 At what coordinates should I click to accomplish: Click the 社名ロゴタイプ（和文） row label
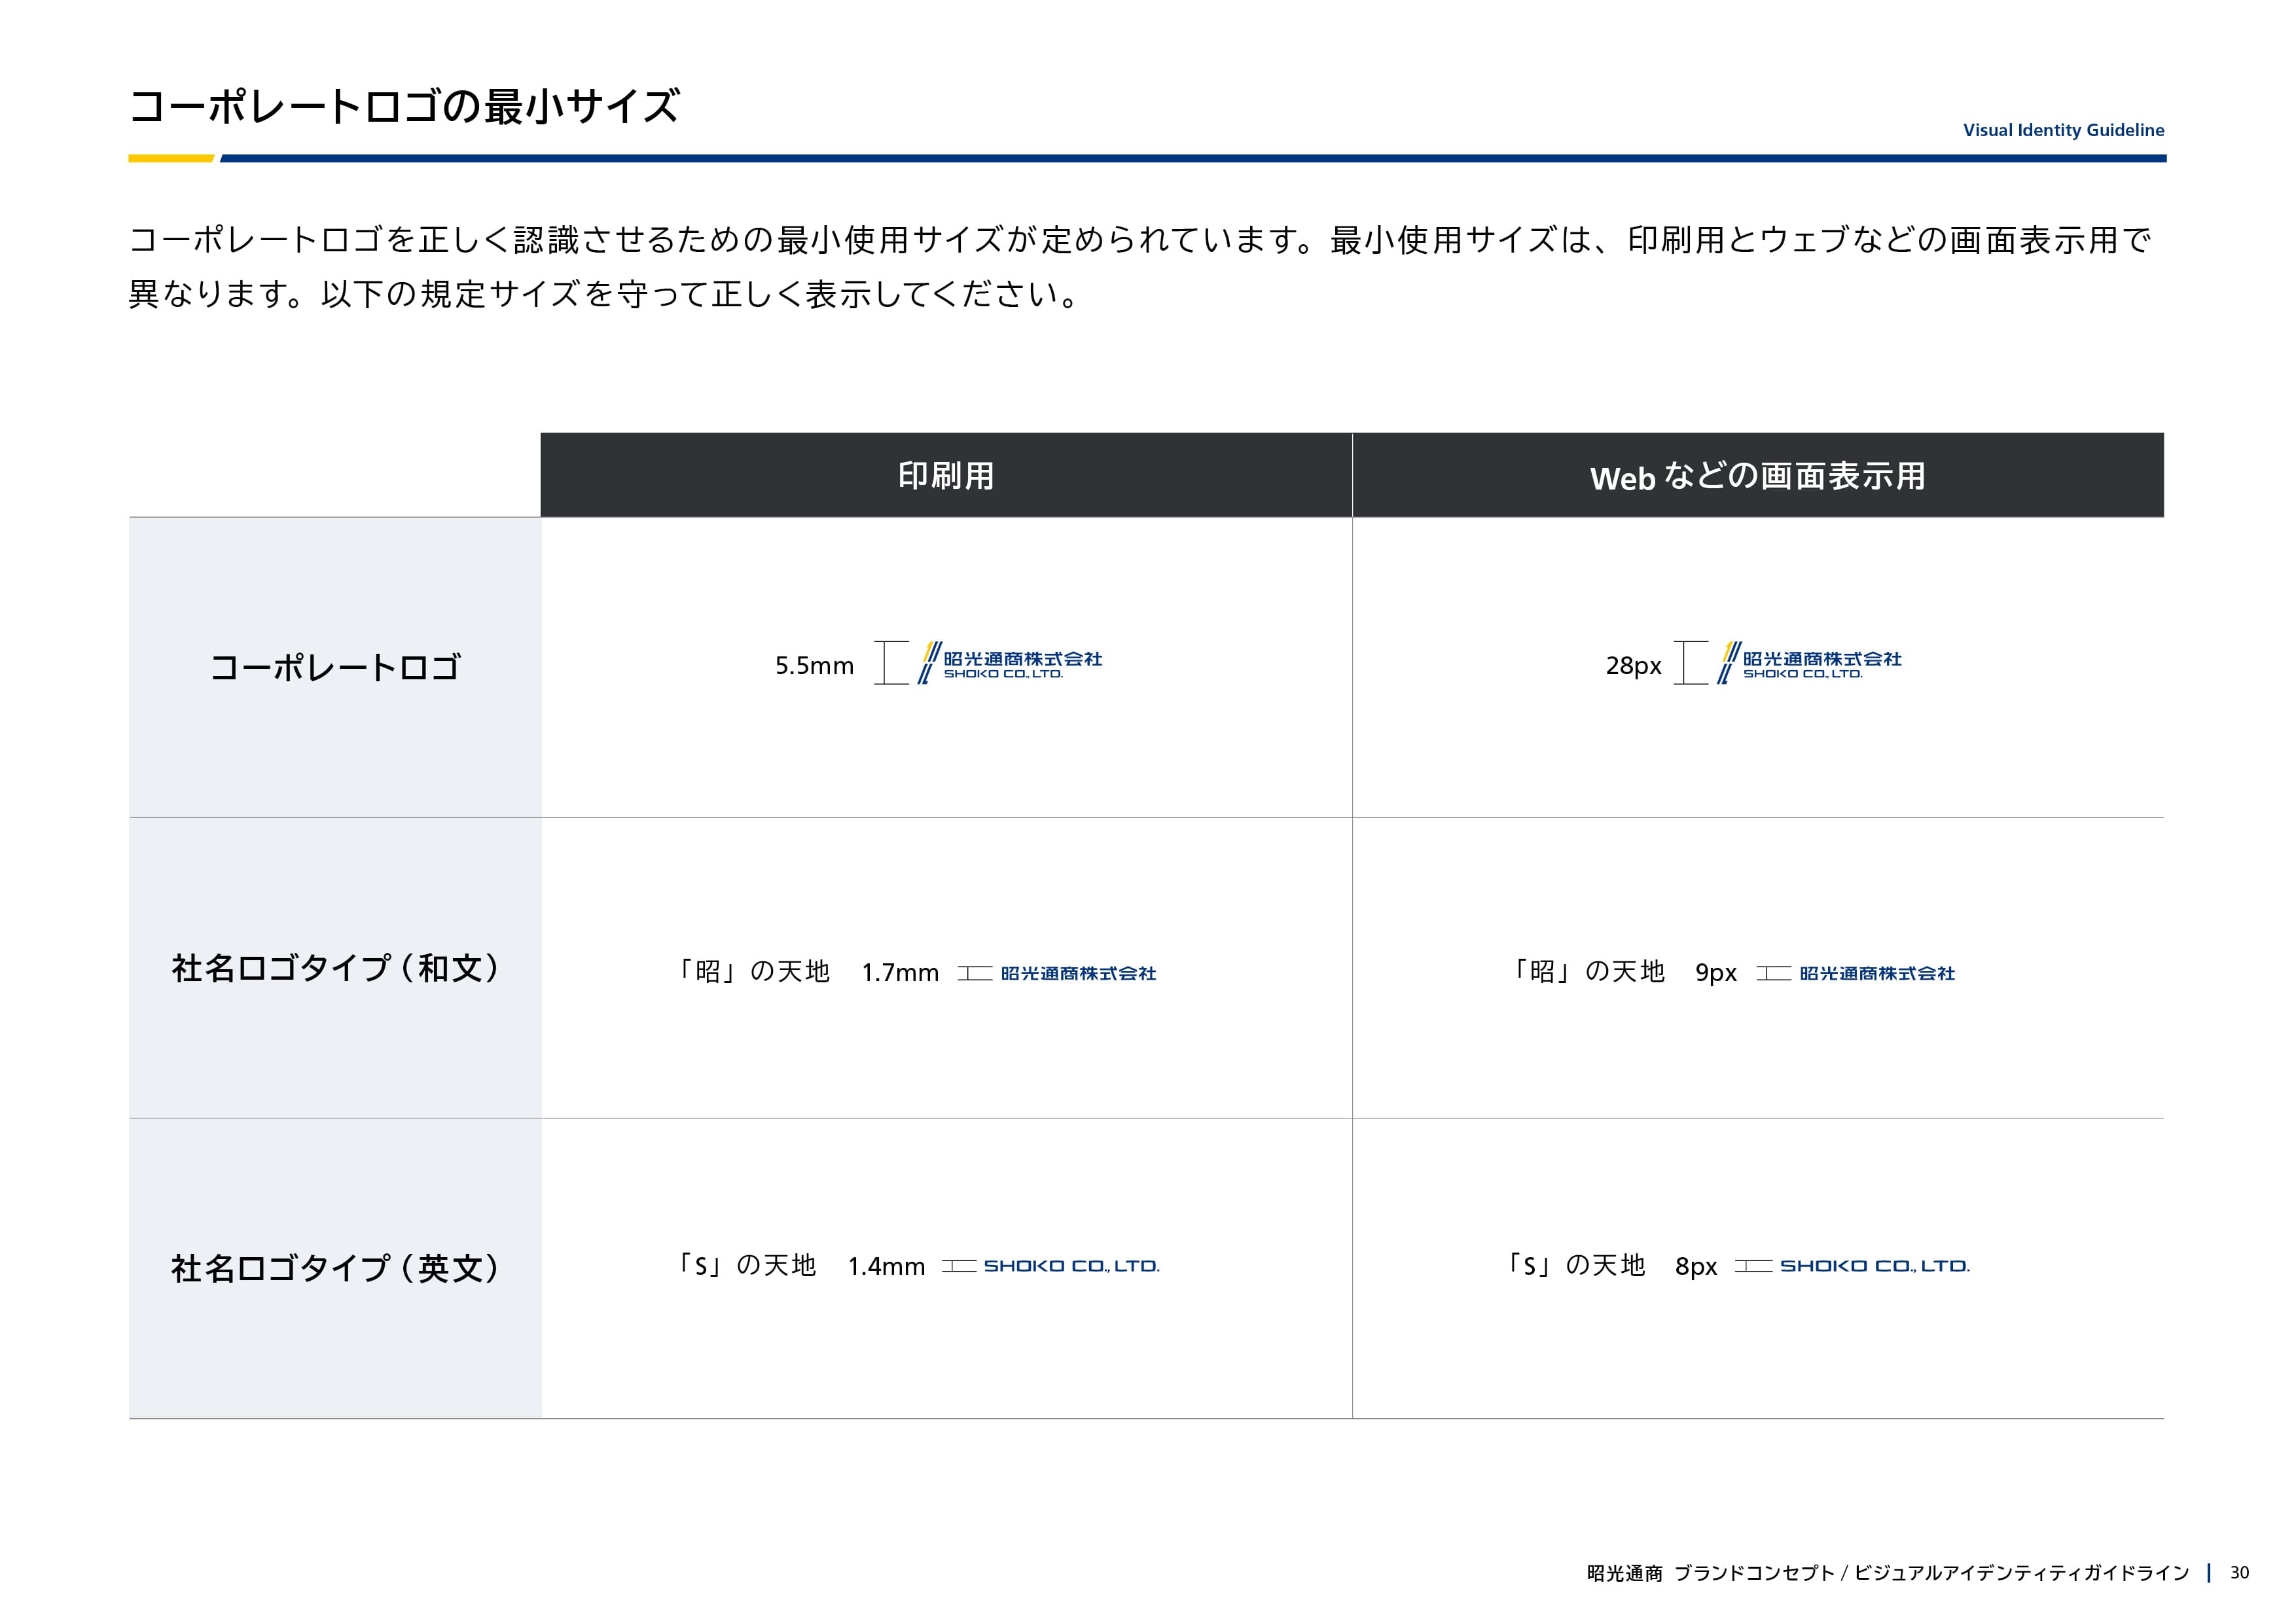coord(335,968)
